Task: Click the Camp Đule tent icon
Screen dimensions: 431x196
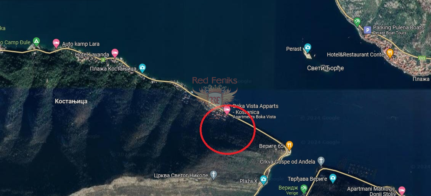Action: [x=36, y=42]
